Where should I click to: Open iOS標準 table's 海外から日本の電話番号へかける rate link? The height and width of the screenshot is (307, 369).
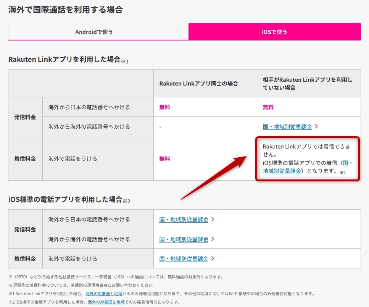[184, 219]
